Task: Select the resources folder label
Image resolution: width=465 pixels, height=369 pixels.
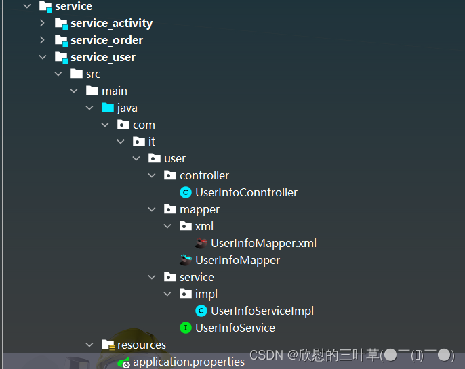Action: [142, 345]
